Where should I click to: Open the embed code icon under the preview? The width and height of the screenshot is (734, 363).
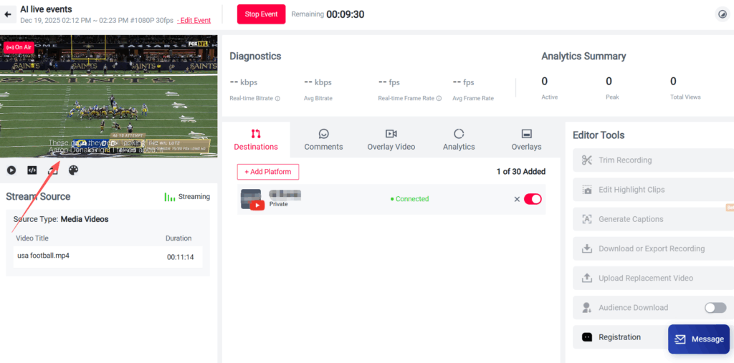tap(32, 170)
